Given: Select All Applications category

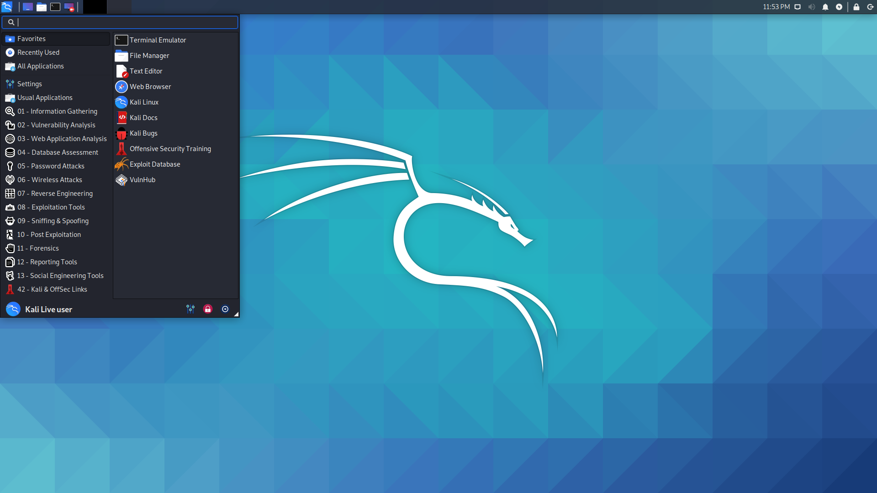Looking at the screenshot, I should tap(57, 66).
